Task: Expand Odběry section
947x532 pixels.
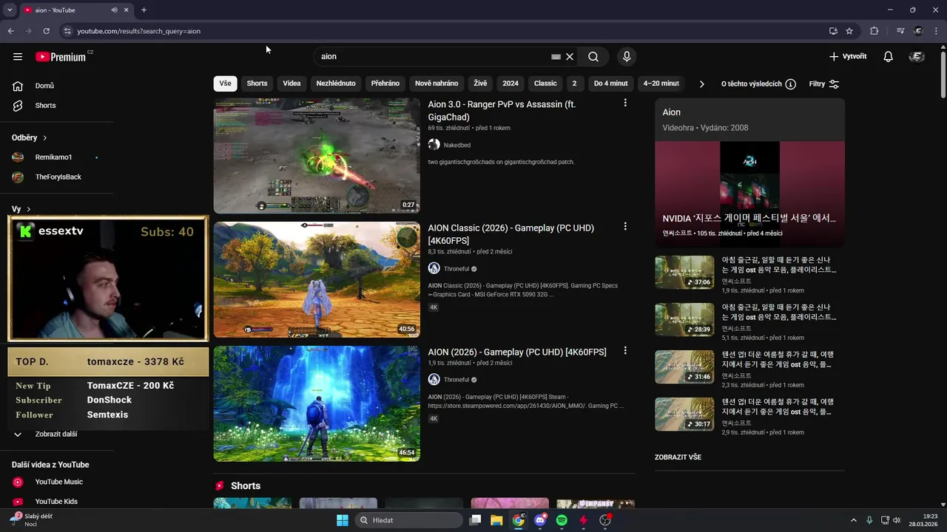Action: [x=30, y=137]
